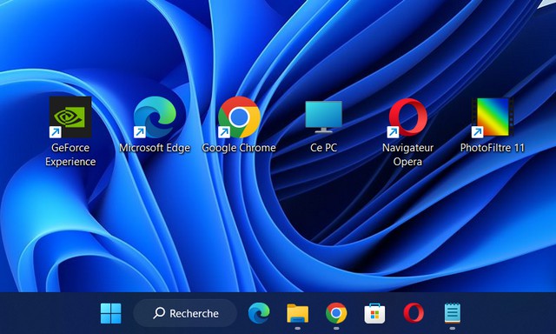Click the Google Chrome label text

(x=239, y=148)
